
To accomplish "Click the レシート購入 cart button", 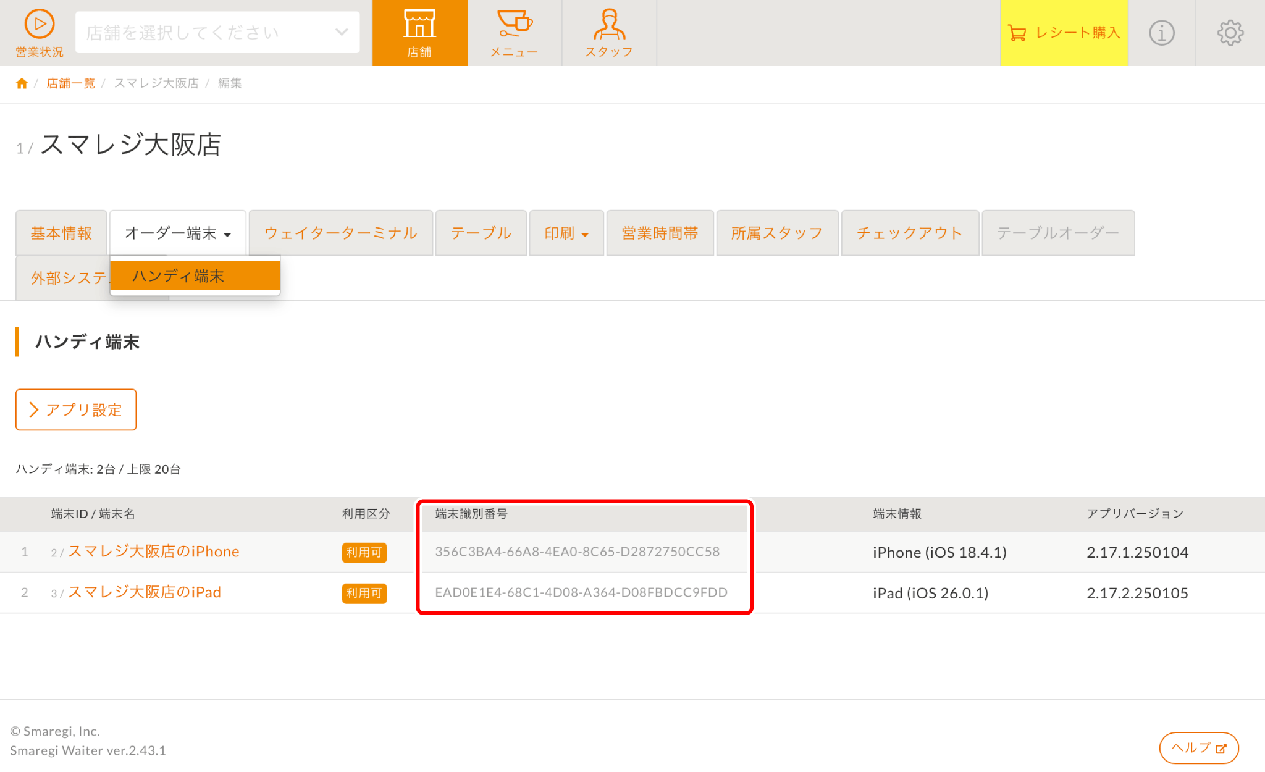I will (1064, 33).
